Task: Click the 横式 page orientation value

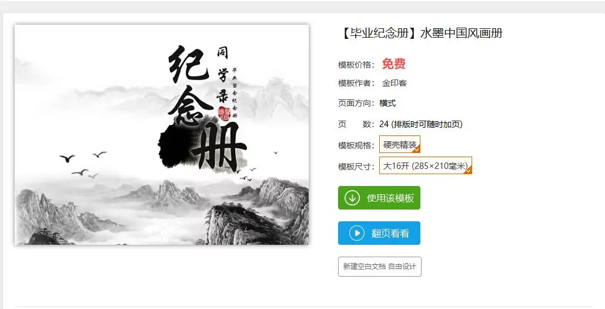Action: coord(387,103)
